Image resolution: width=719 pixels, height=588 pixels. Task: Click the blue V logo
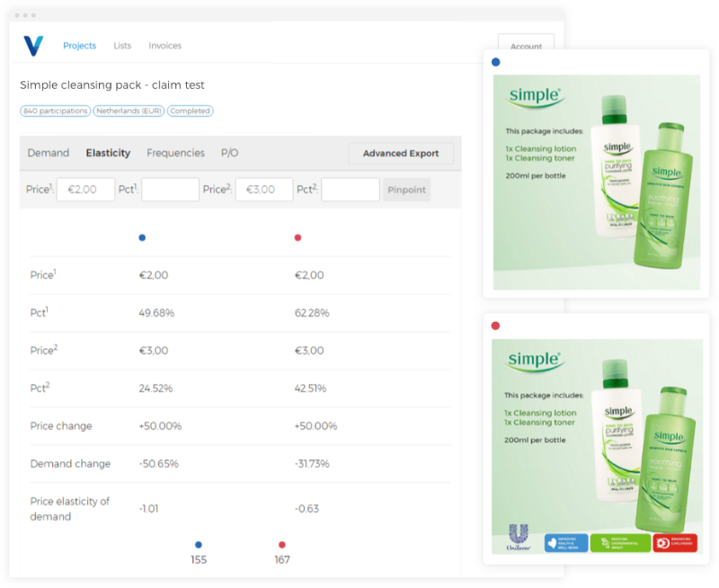33,46
